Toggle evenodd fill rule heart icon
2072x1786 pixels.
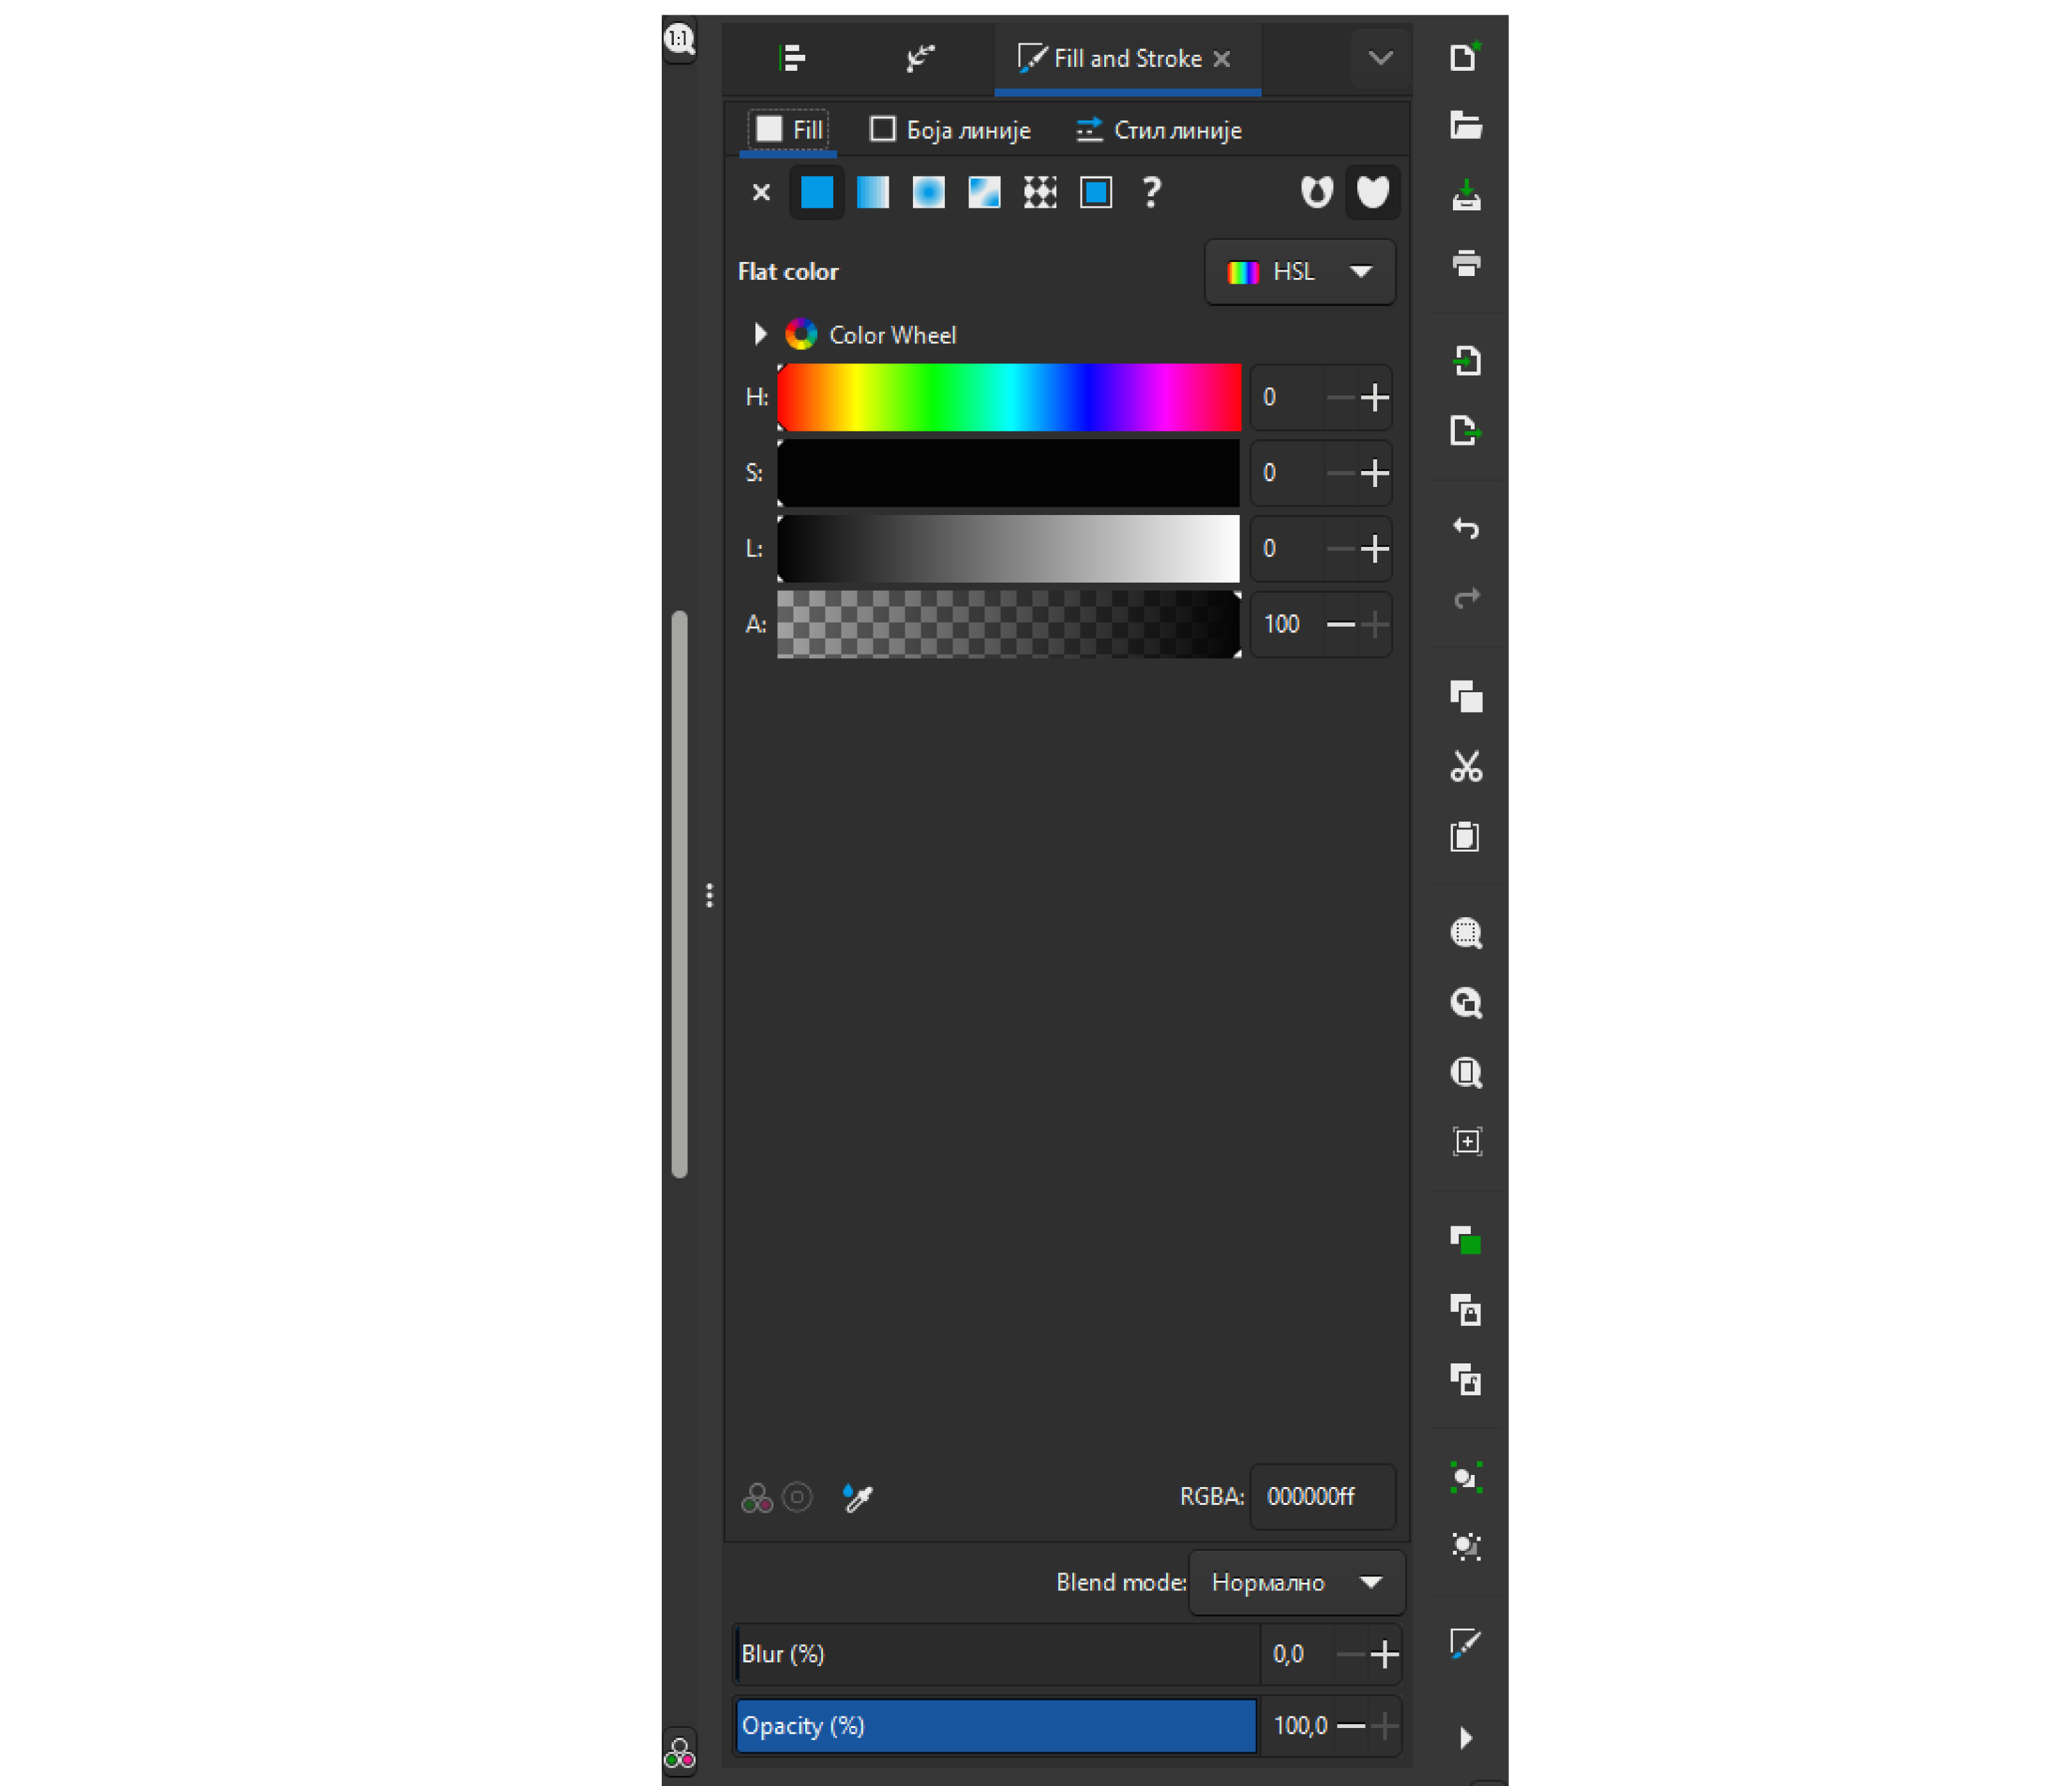[x=1316, y=192]
